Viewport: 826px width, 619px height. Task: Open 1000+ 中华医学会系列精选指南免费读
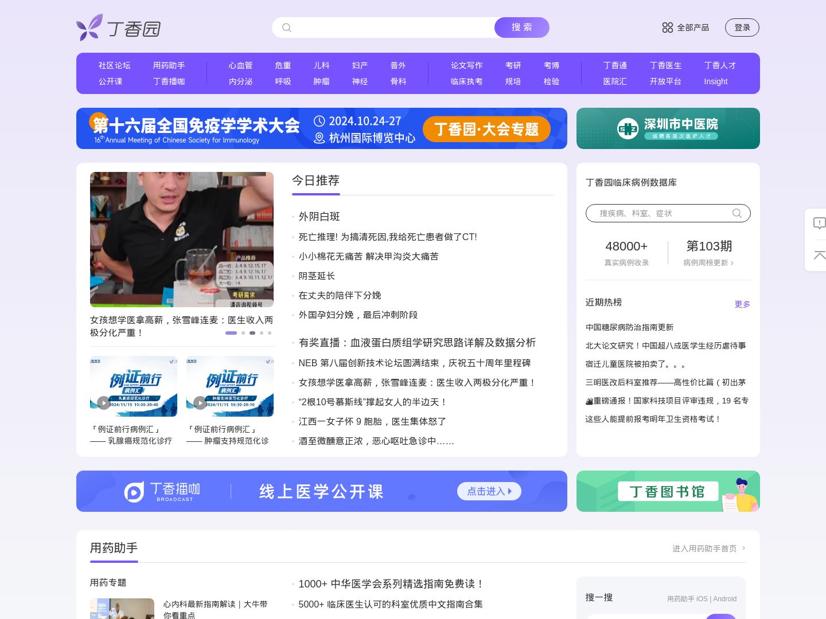(x=391, y=583)
